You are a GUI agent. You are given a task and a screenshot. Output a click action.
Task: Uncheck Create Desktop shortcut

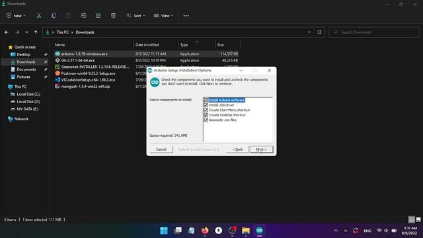206,115
